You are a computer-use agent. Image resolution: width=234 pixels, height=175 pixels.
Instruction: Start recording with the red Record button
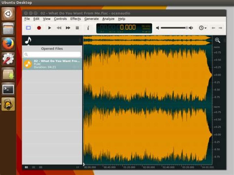(x=39, y=28)
